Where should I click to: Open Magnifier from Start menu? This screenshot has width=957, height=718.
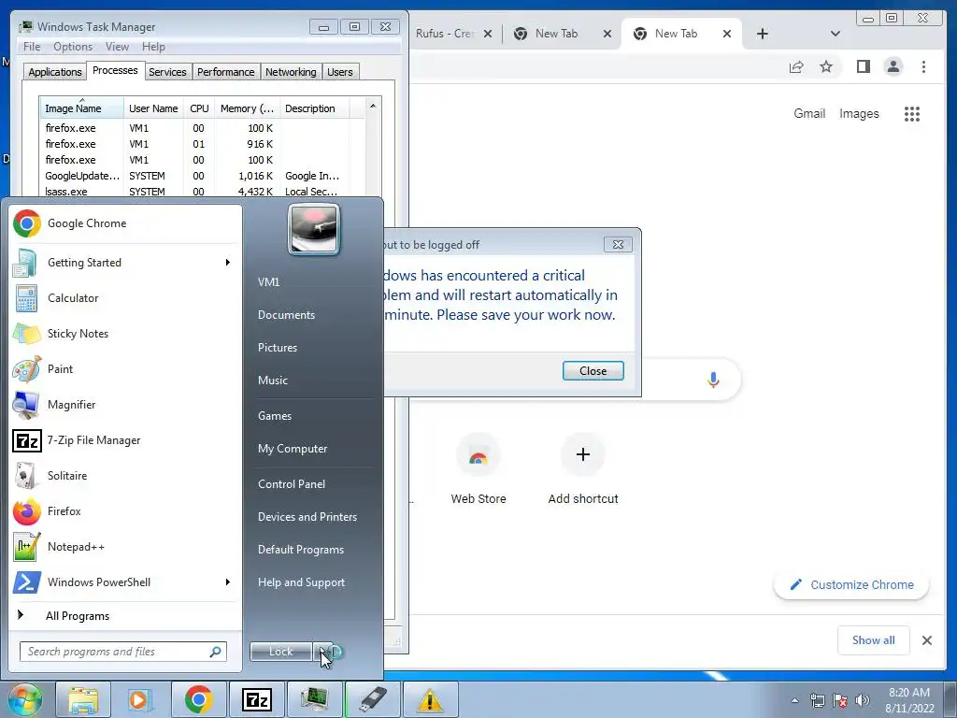125,404
